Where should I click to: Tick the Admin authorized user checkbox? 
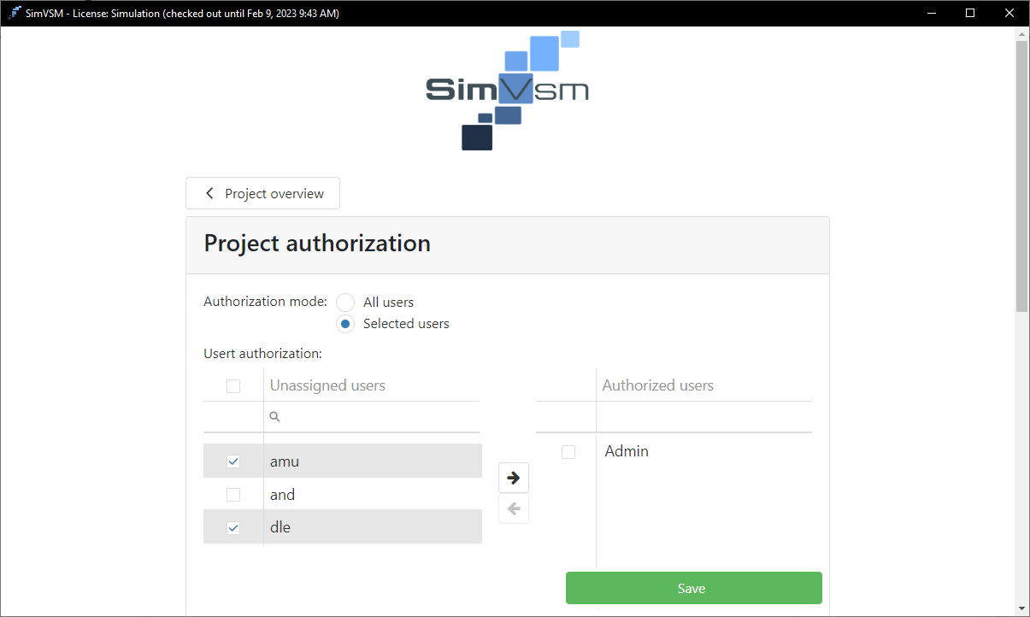coord(568,452)
